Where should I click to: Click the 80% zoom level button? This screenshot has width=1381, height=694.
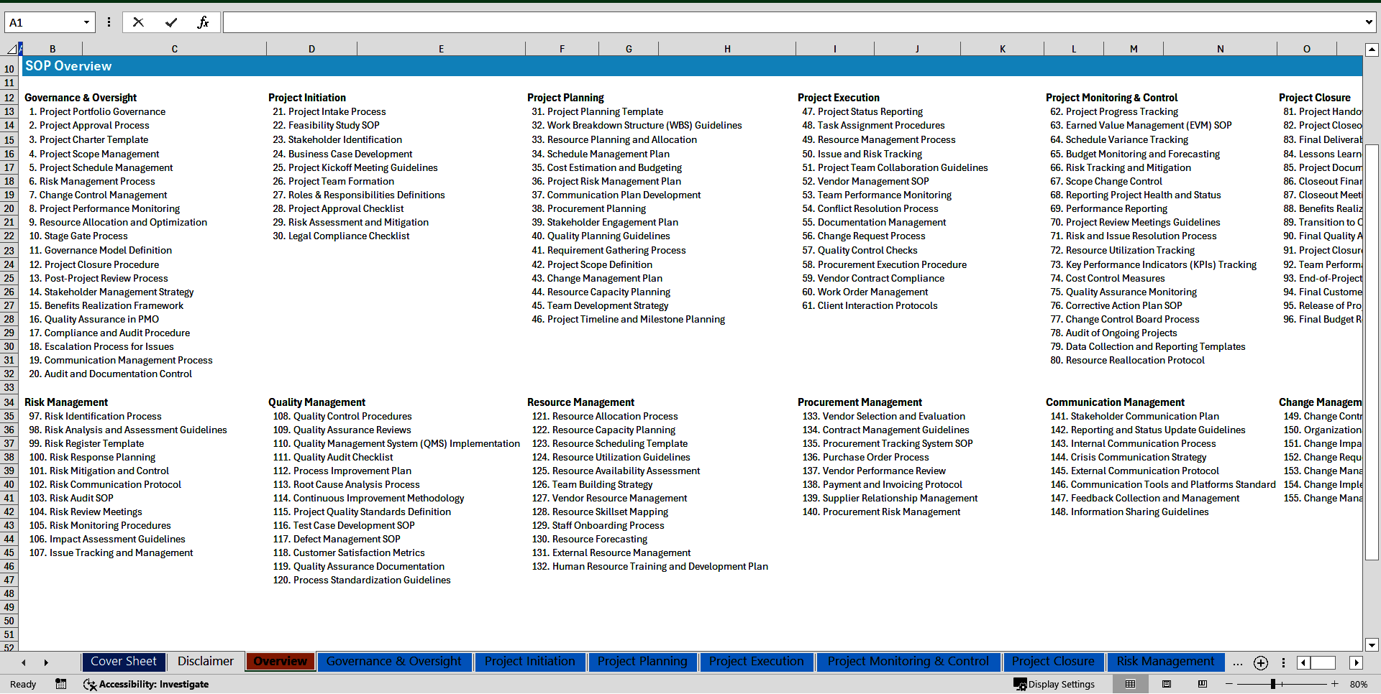1358,684
